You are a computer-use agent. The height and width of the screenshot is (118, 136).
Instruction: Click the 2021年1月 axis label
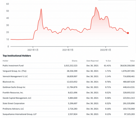click(x=33, y=50)
